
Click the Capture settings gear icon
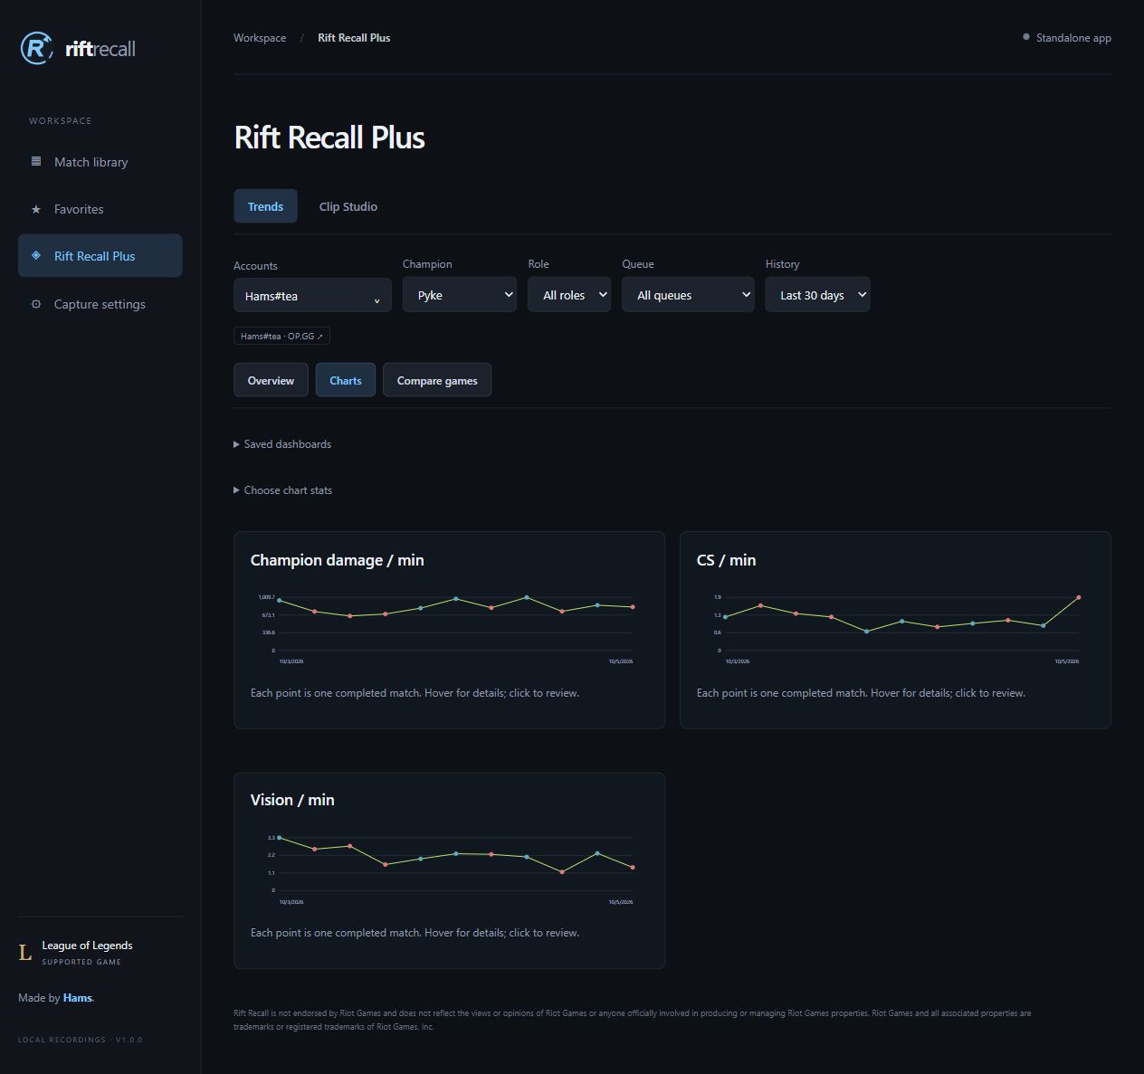pos(36,304)
